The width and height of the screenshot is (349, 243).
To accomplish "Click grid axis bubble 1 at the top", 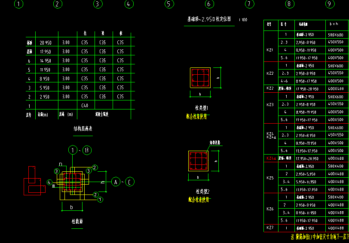I will (x=19, y=4).
